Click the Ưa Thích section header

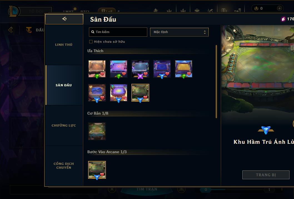95,51
